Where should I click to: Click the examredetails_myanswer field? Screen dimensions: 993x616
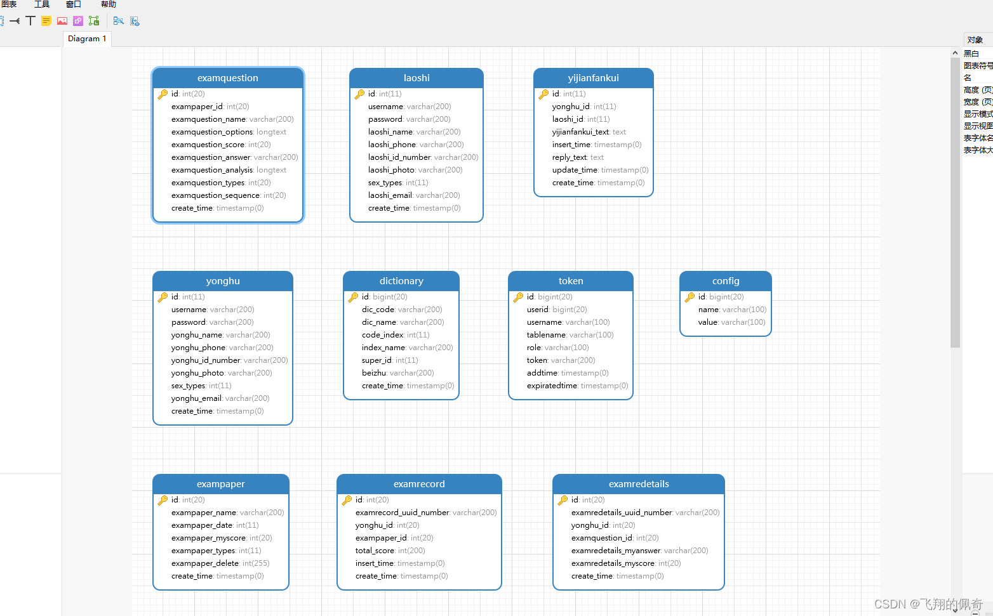tap(639, 551)
